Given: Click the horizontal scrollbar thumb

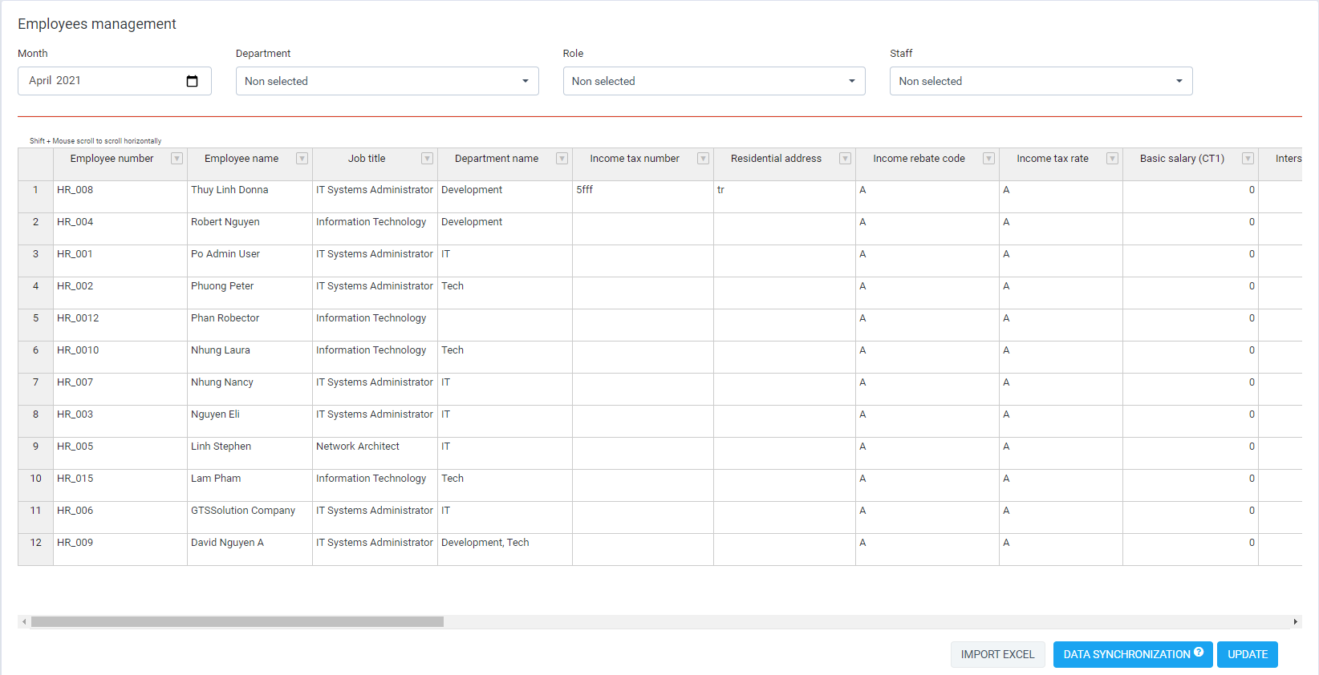Looking at the screenshot, I should tap(237, 622).
